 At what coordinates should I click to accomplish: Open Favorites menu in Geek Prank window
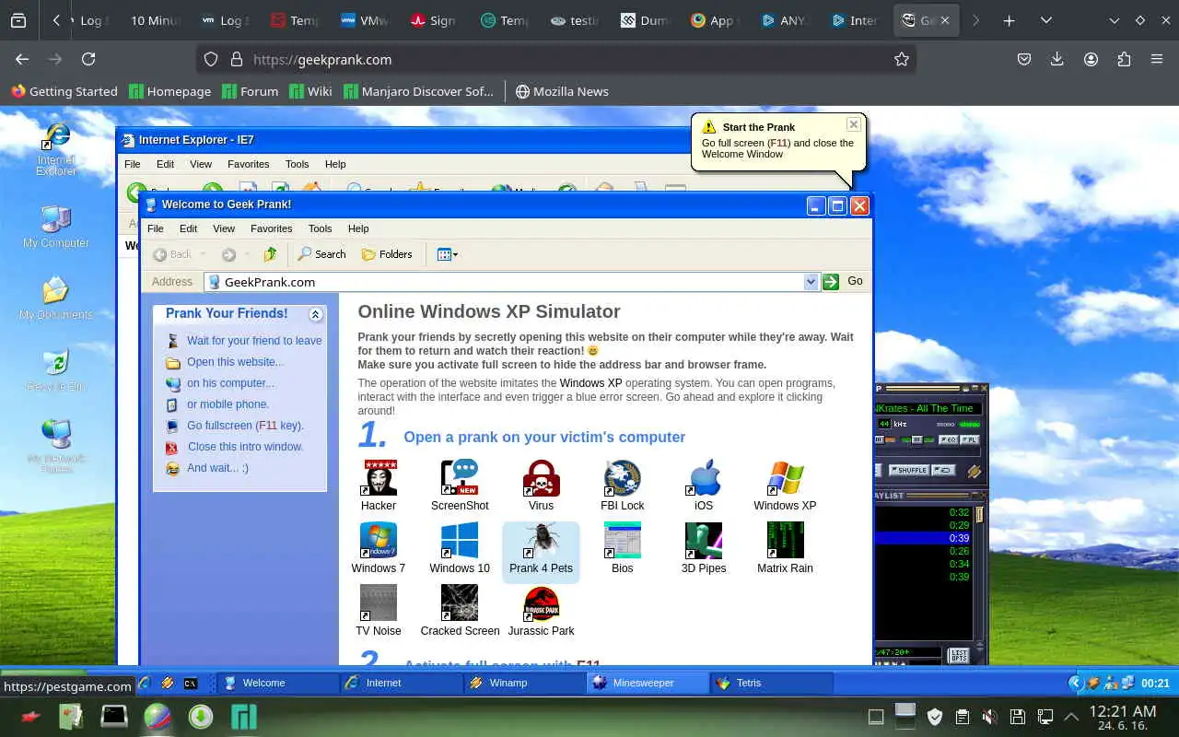click(272, 228)
